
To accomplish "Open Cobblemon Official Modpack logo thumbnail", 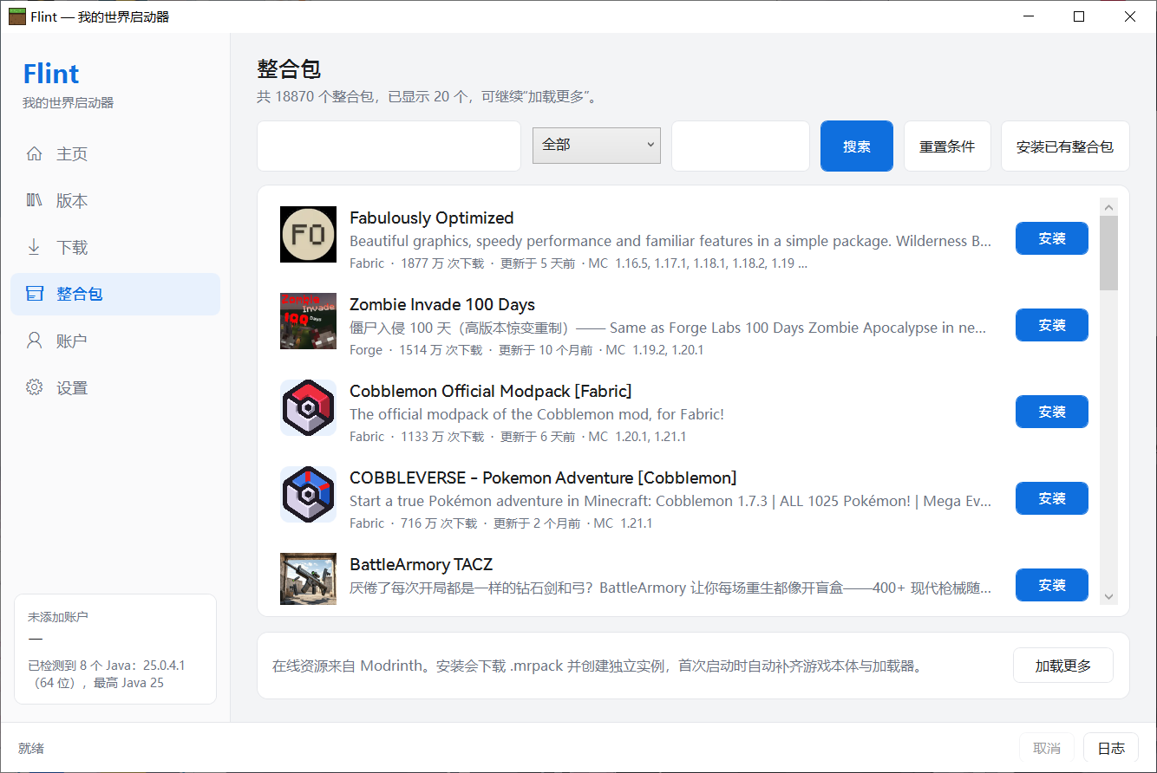I will click(x=308, y=407).
